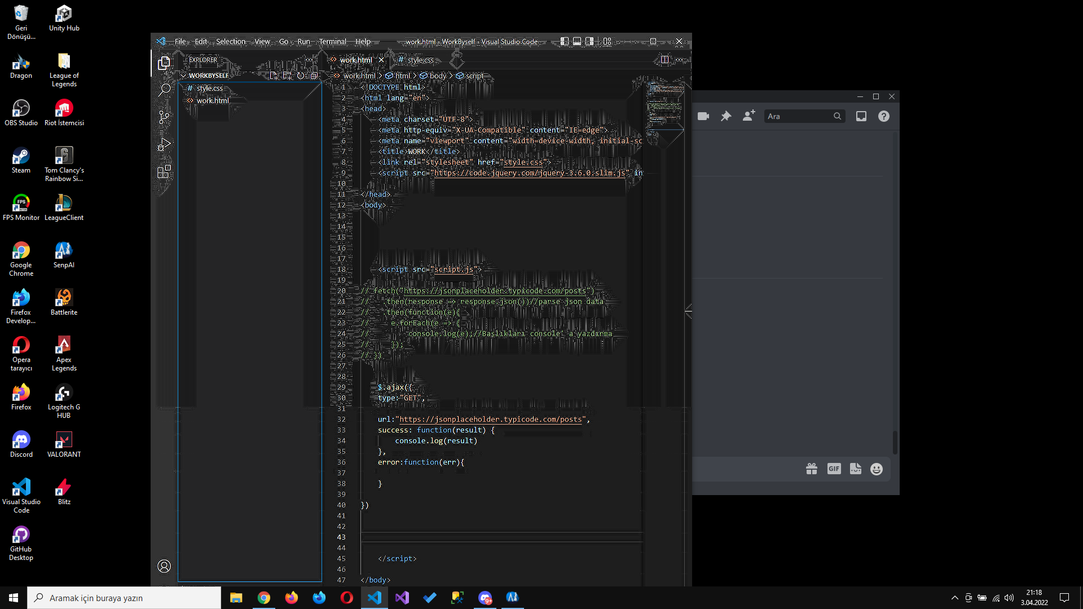Image resolution: width=1083 pixels, height=609 pixels.
Task: Open the emoji picker in Discord
Action: pos(877,469)
